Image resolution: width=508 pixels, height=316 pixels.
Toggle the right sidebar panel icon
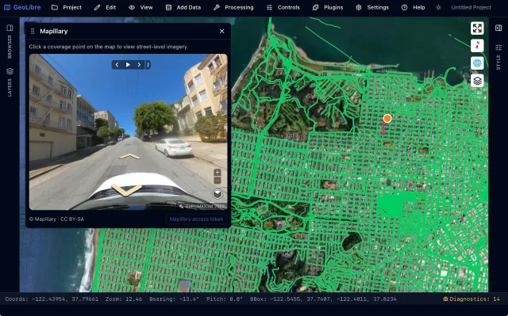click(x=498, y=28)
